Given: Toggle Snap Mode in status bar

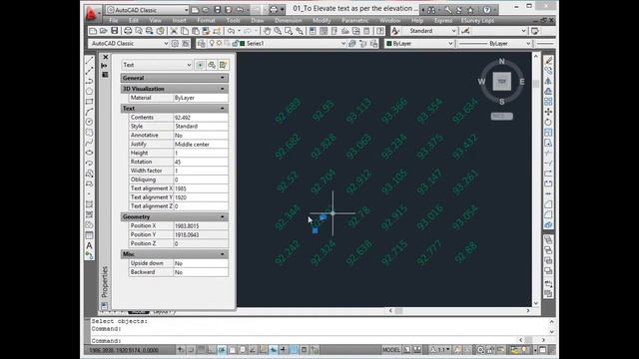Looking at the screenshot, I should coord(191,350).
